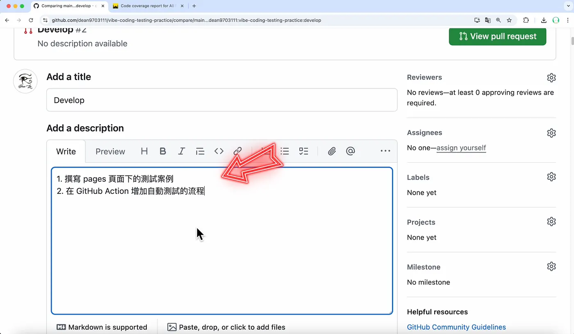Screen dimensions: 574x334
Task: Click the Develop title input field
Action: point(222,100)
